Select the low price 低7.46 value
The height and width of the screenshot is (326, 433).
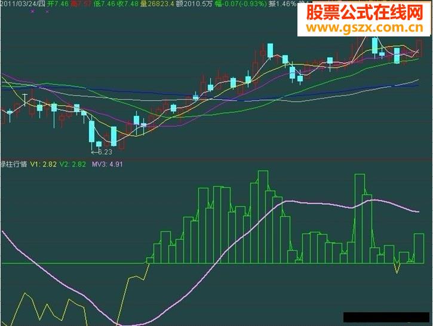coord(105,4)
